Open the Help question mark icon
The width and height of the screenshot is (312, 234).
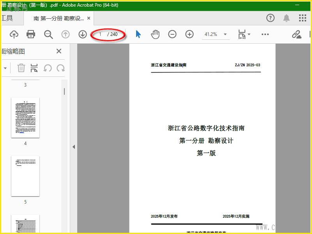pyautogui.click(x=270, y=18)
